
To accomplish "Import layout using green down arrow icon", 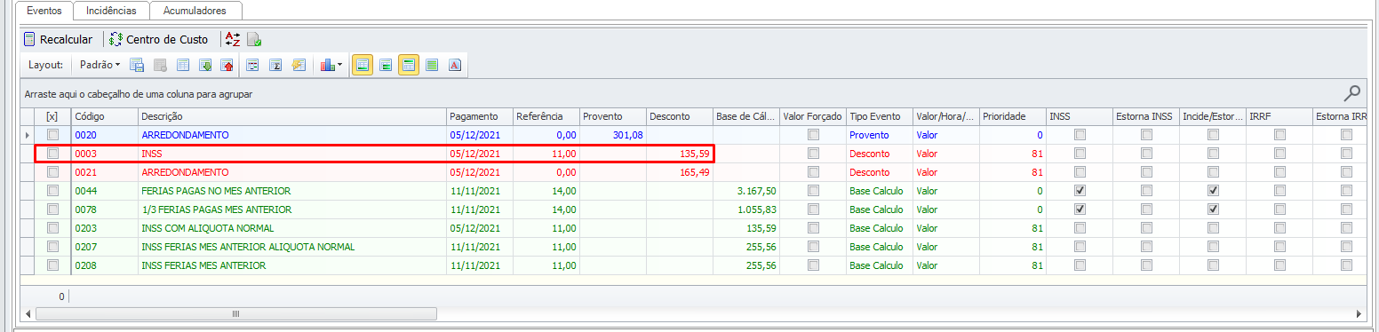I will pos(205,65).
